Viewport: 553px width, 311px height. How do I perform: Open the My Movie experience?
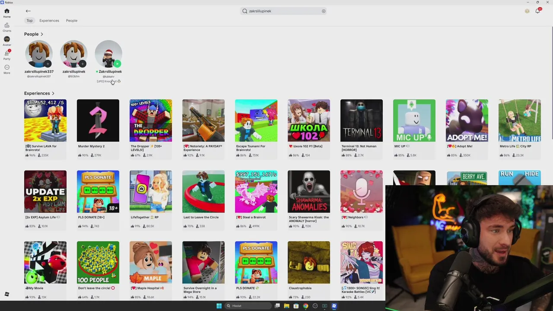pyautogui.click(x=45, y=262)
